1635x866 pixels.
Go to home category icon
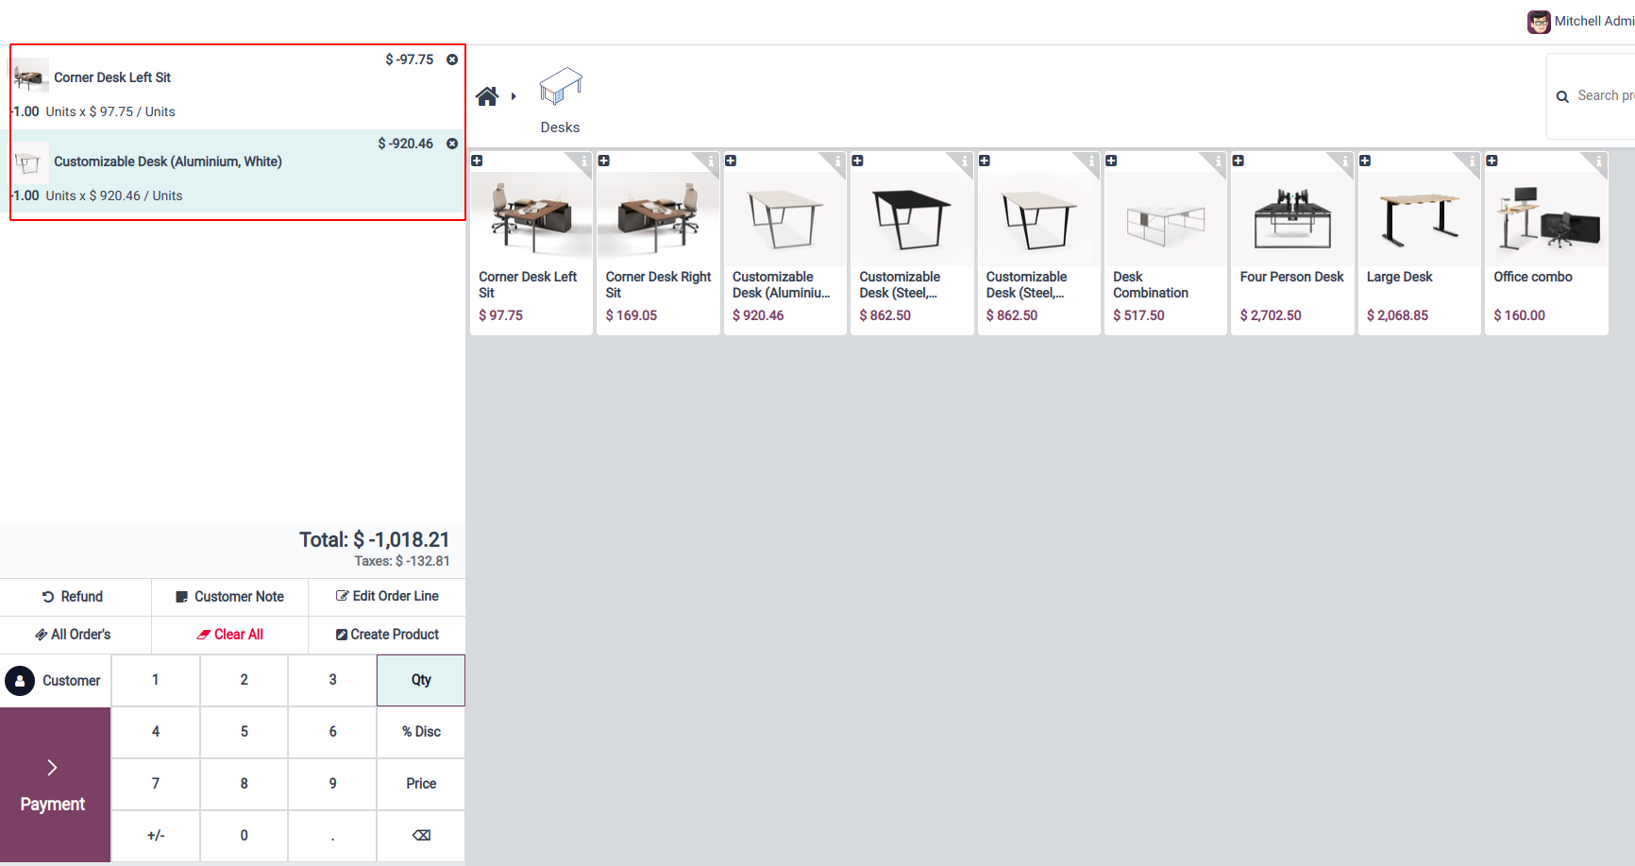[487, 96]
